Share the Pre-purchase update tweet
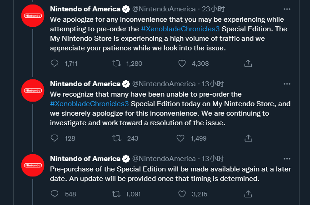Image resolution: width=310 pixels, height=205 pixels. [x=248, y=194]
